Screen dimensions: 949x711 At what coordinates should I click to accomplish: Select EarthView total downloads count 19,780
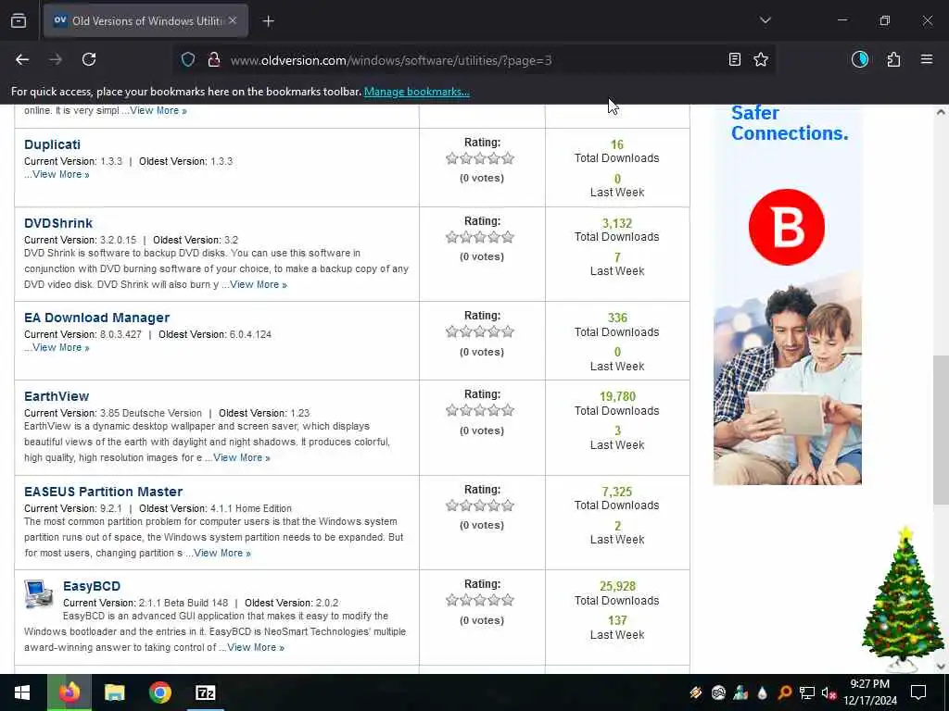pos(617,396)
